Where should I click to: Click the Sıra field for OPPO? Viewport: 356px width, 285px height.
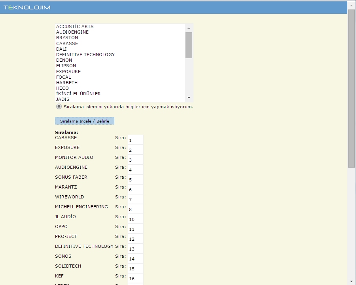pos(136,228)
